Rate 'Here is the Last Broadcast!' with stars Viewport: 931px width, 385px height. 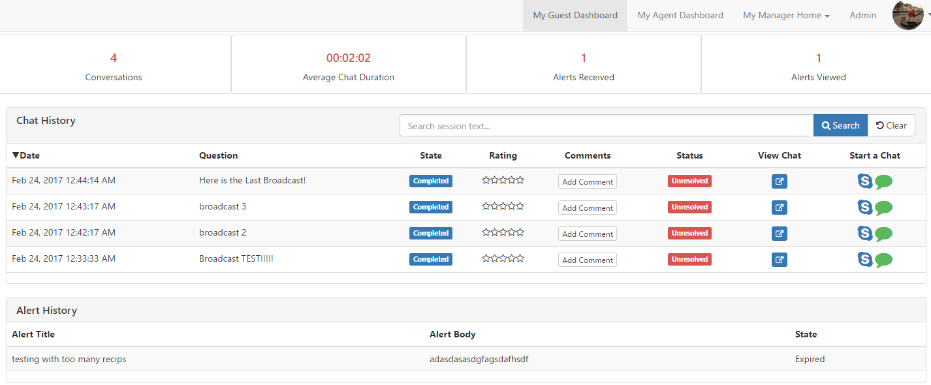[503, 181]
